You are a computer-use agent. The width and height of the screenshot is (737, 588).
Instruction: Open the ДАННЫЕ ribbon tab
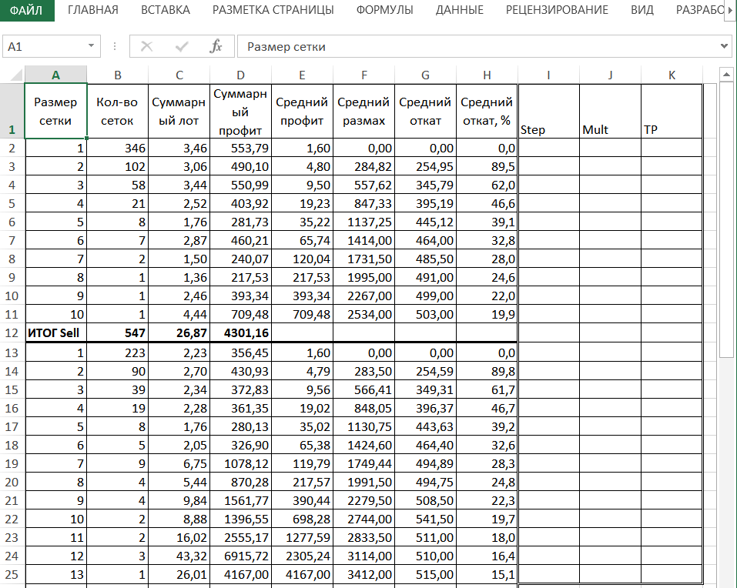tap(459, 10)
